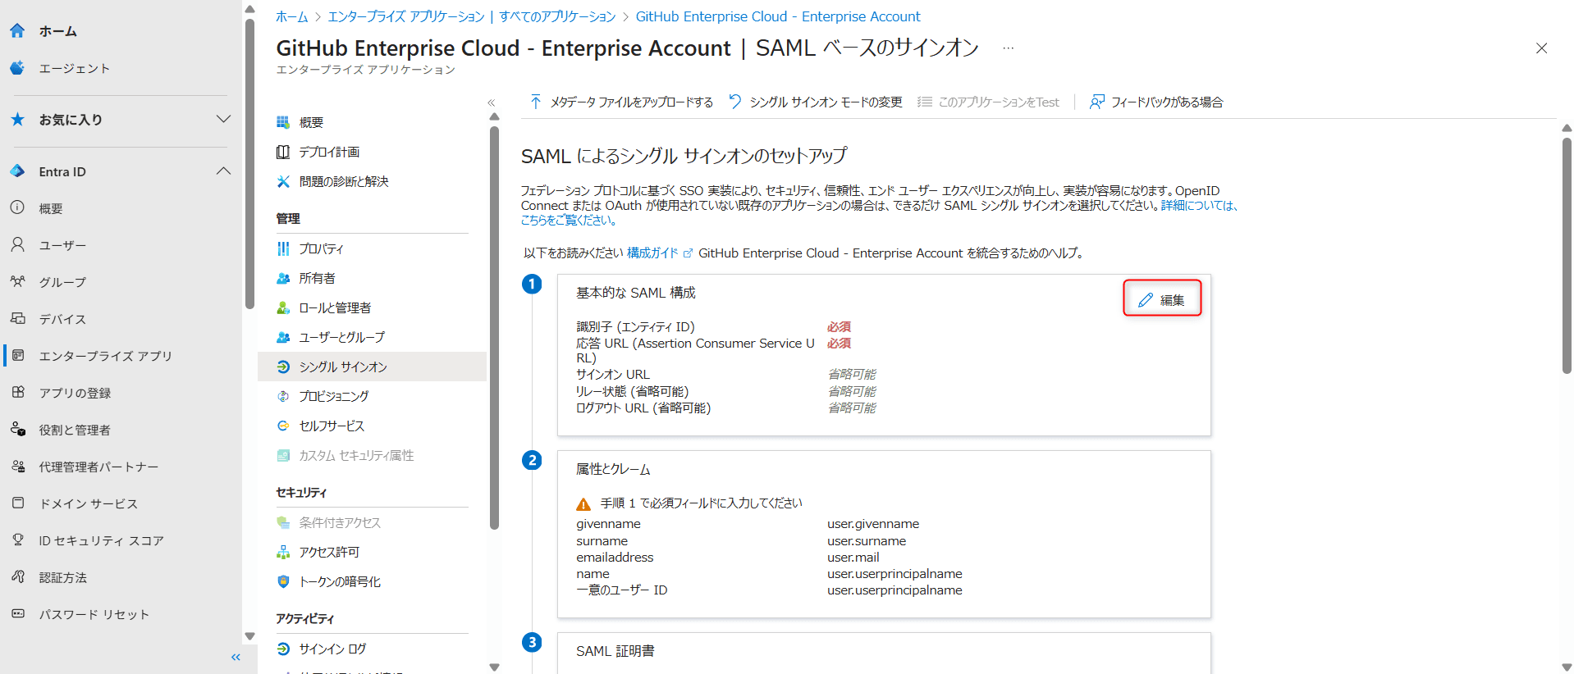Click 識別子 (エンティティ ID) field label

coord(635,326)
